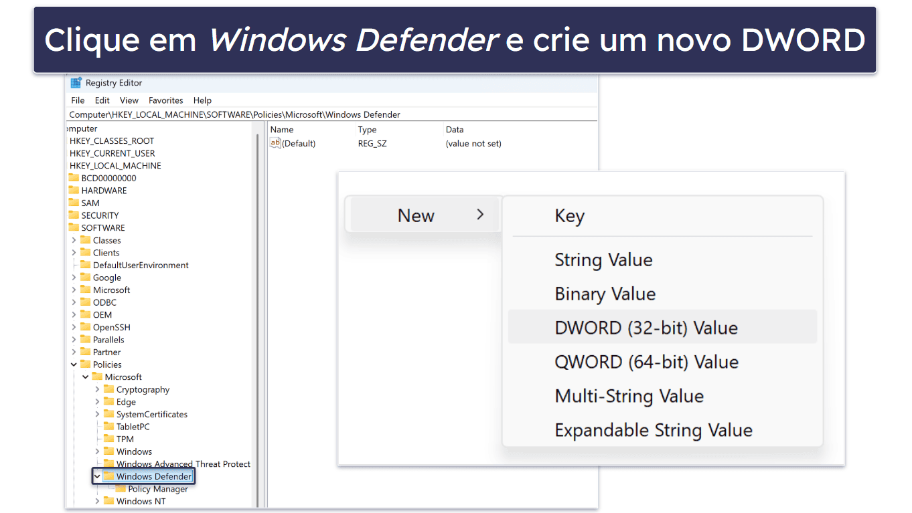The height and width of the screenshot is (513, 912).
Task: Choose String Value from the submenu
Action: (663, 260)
